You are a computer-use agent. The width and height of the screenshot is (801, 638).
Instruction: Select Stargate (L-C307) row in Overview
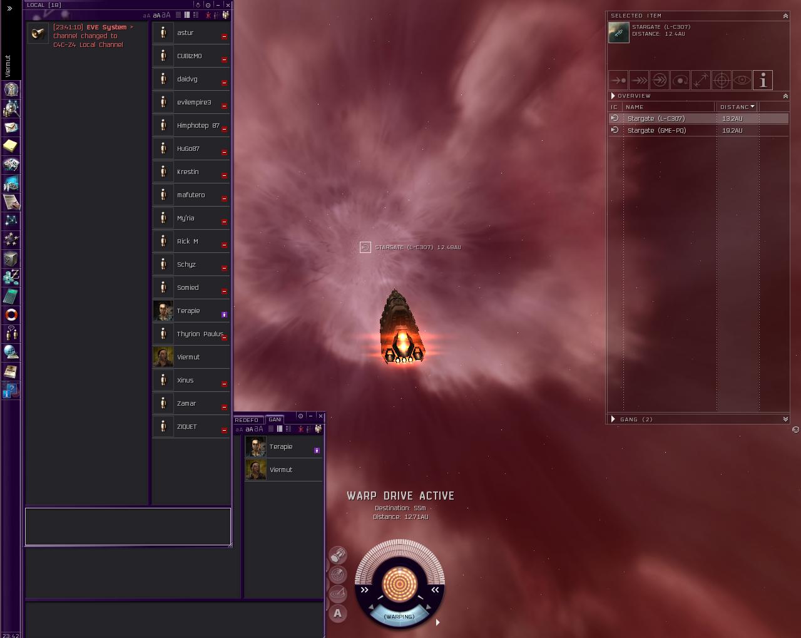click(698, 118)
